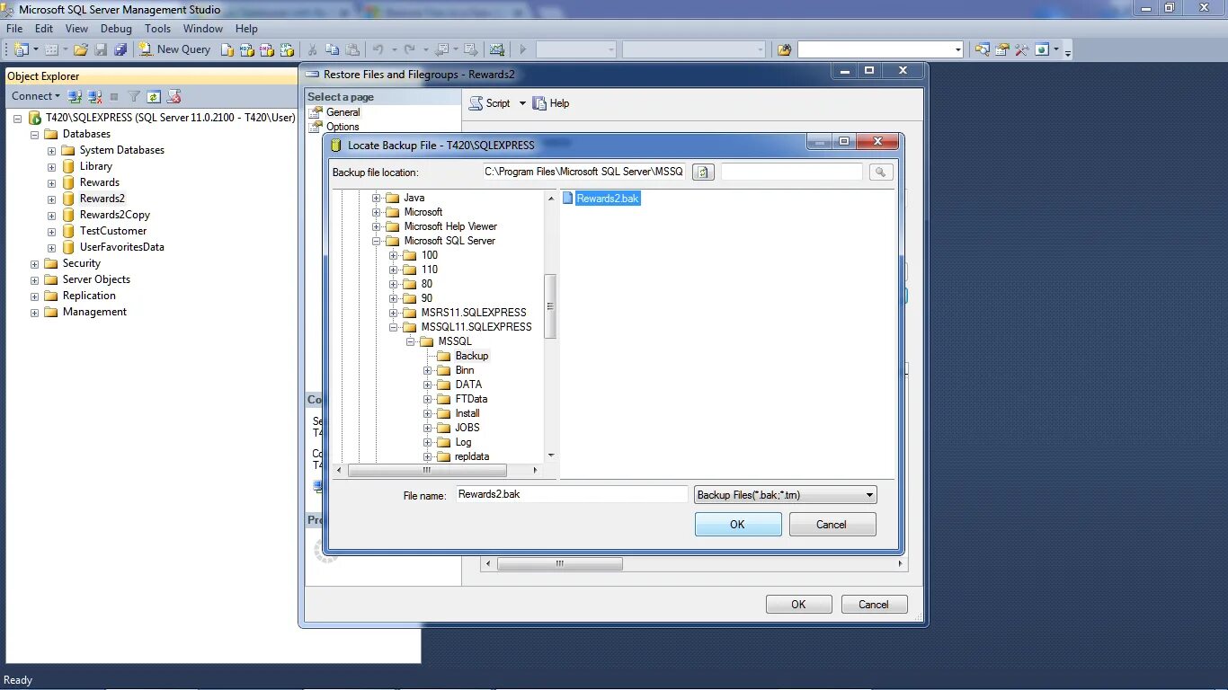
Task: Expand the System Databases node
Action: (52, 150)
